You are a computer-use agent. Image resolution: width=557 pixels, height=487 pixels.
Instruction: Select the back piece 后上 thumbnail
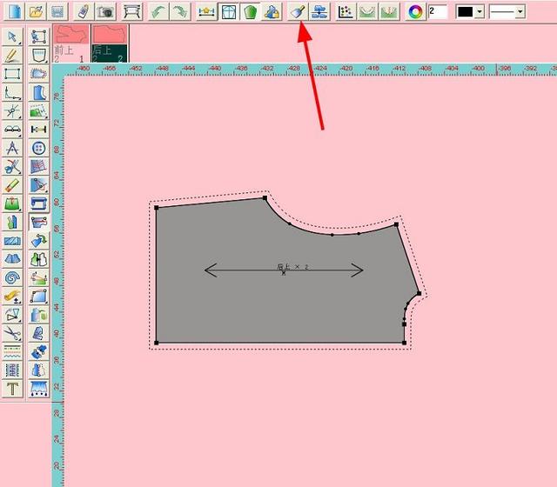[x=110, y=43]
